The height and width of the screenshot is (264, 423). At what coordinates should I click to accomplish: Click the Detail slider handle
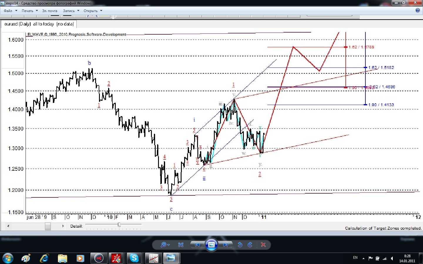(119, 225)
